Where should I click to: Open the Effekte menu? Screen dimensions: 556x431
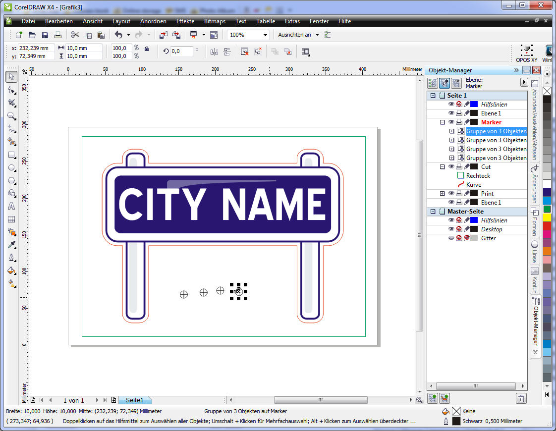pyautogui.click(x=185, y=21)
